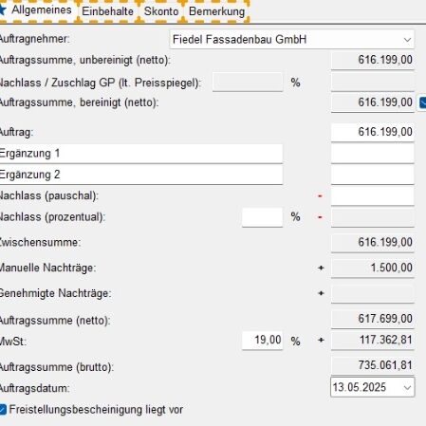Click the Auftragsdatum date text 13.05.2025
This screenshot has width=426, height=426.
point(360,387)
